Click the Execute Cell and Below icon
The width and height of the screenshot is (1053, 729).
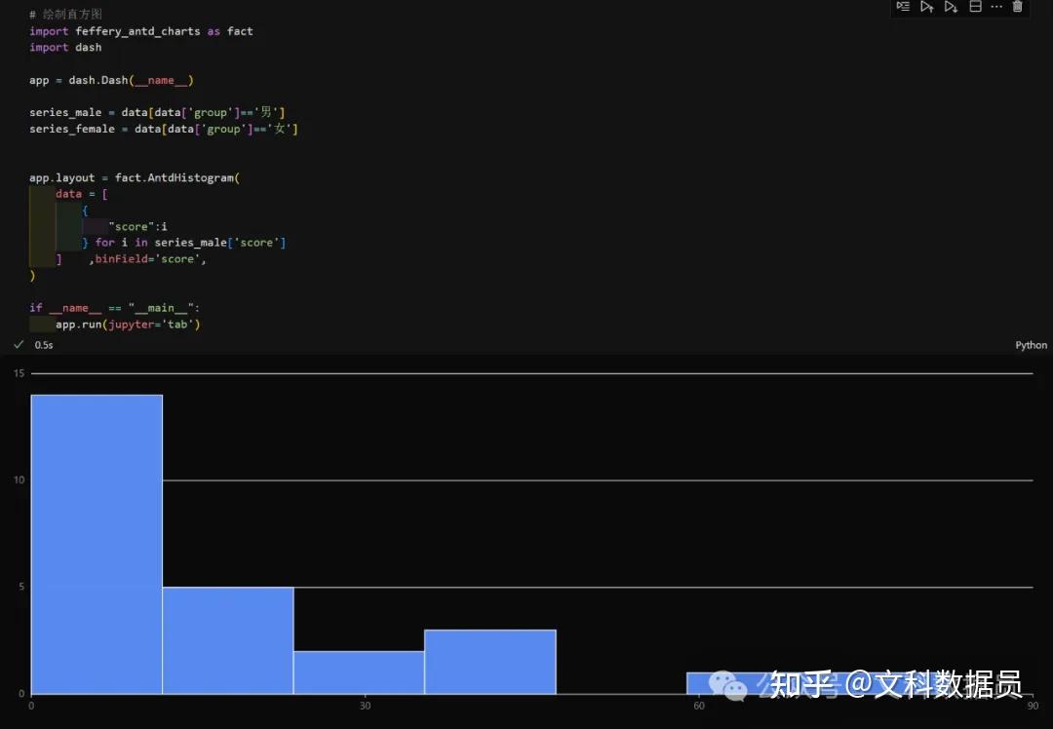(x=953, y=8)
